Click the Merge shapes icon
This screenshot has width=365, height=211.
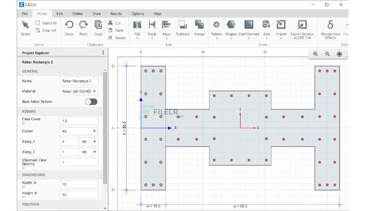(x=200, y=25)
